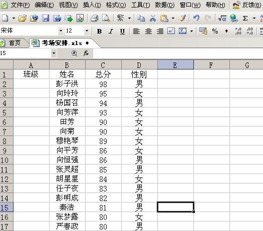This screenshot has width=263, height=231.
Task: Click the Format Painter brush icon
Action: [x=182, y=18]
